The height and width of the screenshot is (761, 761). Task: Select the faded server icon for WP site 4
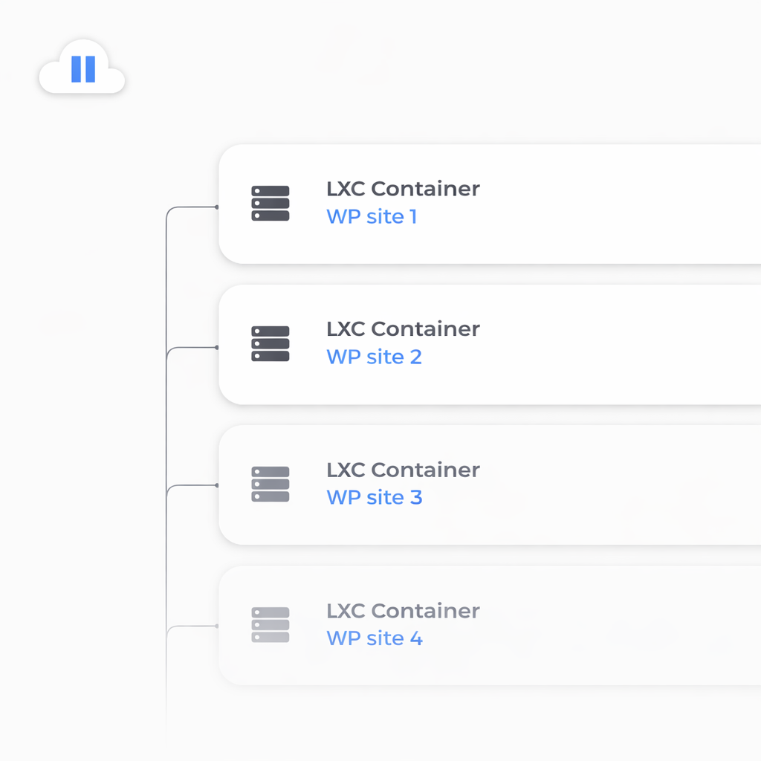click(x=271, y=625)
